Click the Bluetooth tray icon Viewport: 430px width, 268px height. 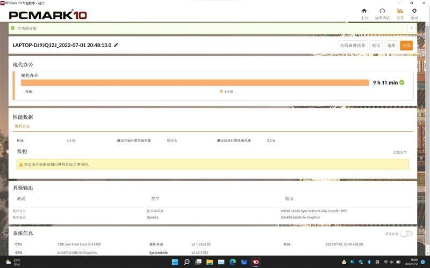[369, 262]
